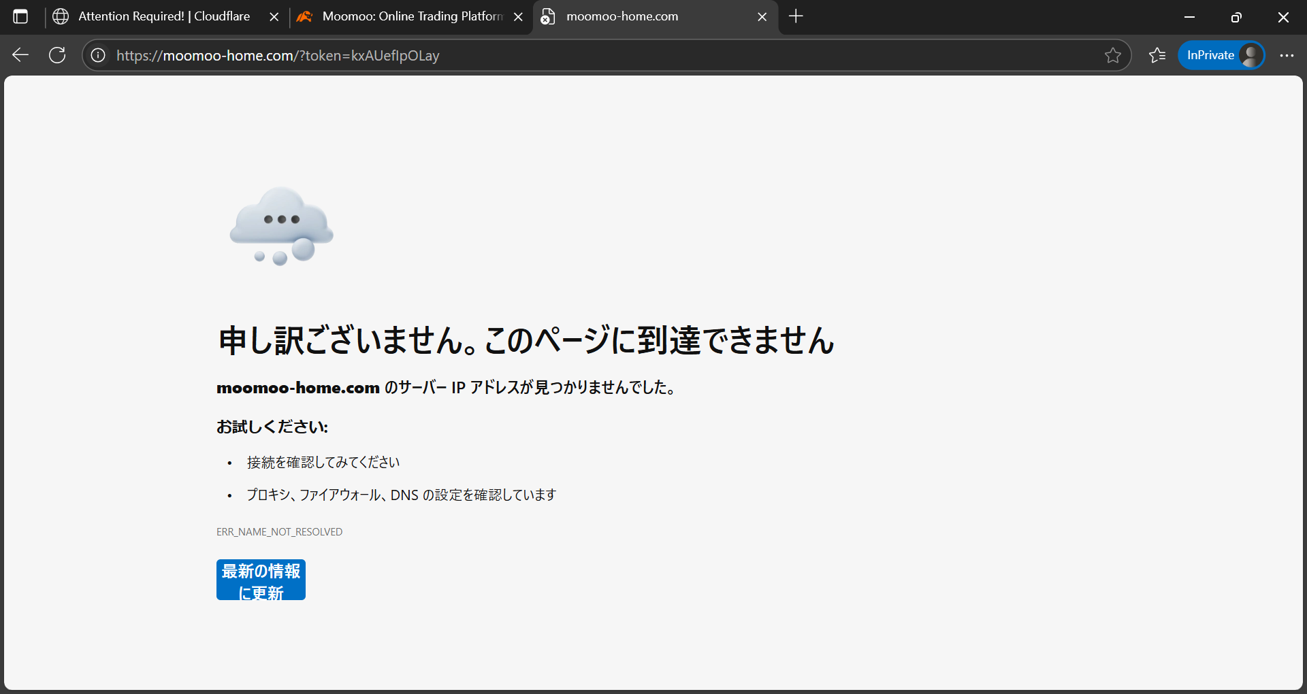Close the moomoo-home.com tab

[x=762, y=17]
